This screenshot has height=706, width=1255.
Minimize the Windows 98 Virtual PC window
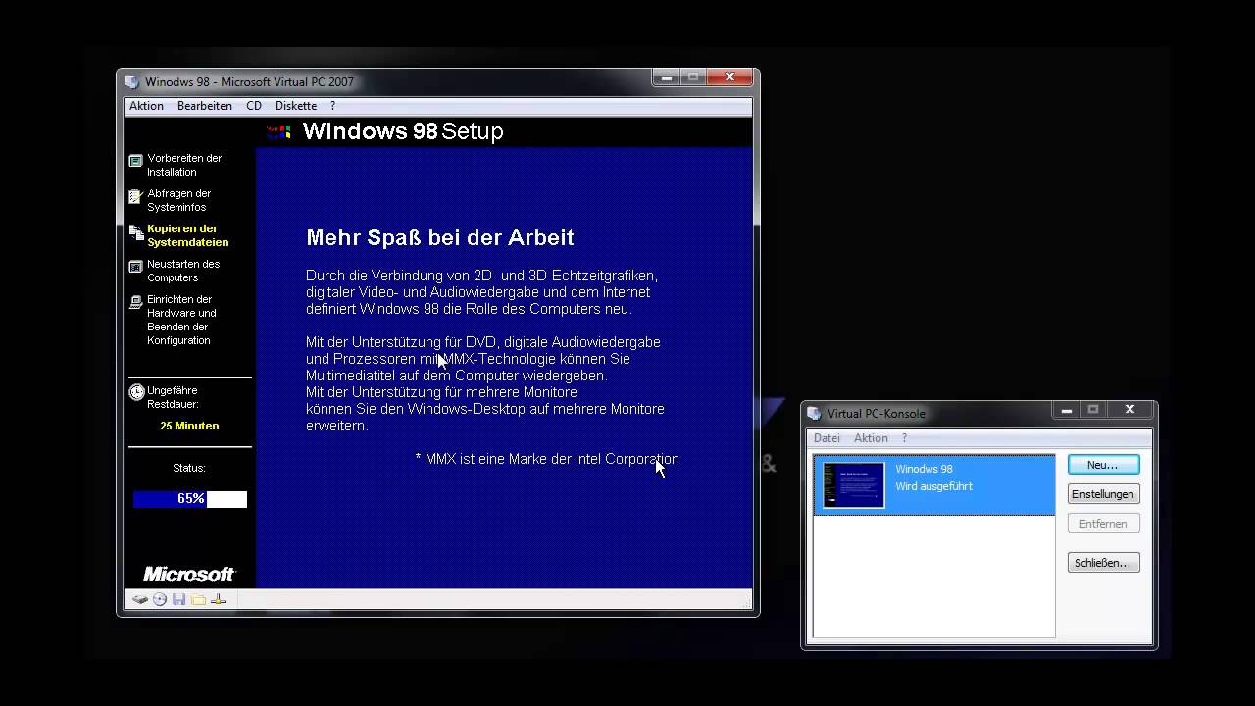(667, 77)
